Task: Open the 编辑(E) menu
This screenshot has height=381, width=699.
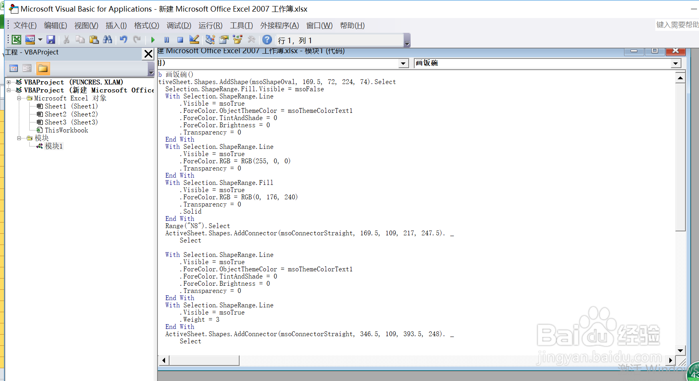Action: 55,26
